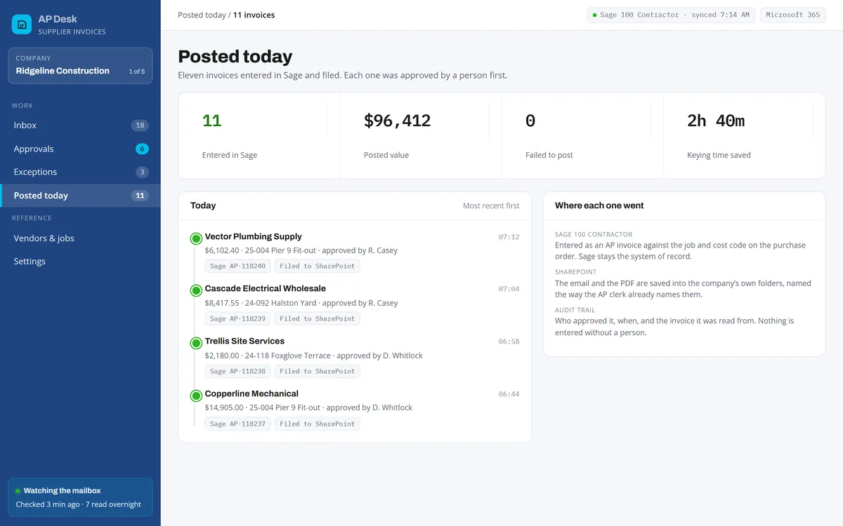Click the green status dot for Copperline Mechanical
This screenshot has height=526, width=843.
196,396
